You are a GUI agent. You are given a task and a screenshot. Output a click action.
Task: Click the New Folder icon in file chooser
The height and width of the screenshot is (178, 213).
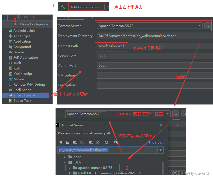91,142
